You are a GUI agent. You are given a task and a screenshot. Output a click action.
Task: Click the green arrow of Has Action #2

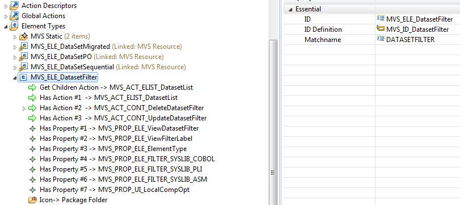pyautogui.click(x=32, y=108)
